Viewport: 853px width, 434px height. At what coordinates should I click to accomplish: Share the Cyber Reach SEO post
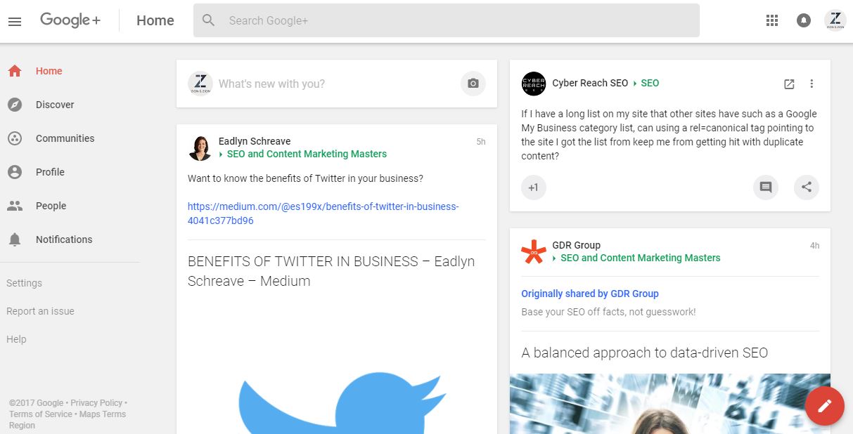click(806, 188)
